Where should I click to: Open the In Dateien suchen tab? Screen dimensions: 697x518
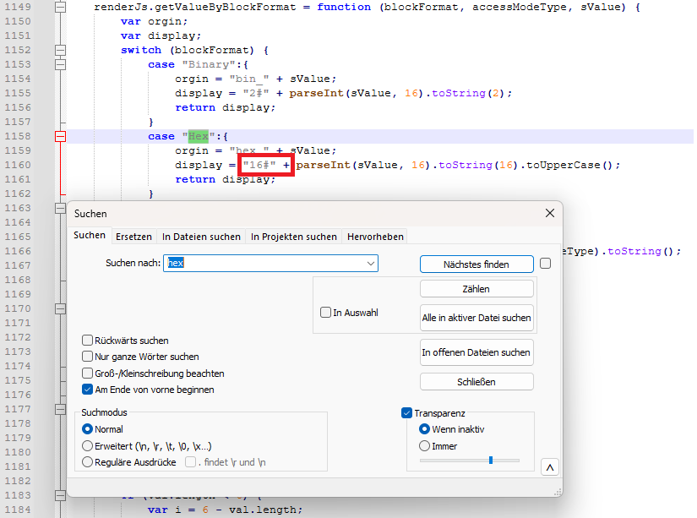(x=201, y=237)
